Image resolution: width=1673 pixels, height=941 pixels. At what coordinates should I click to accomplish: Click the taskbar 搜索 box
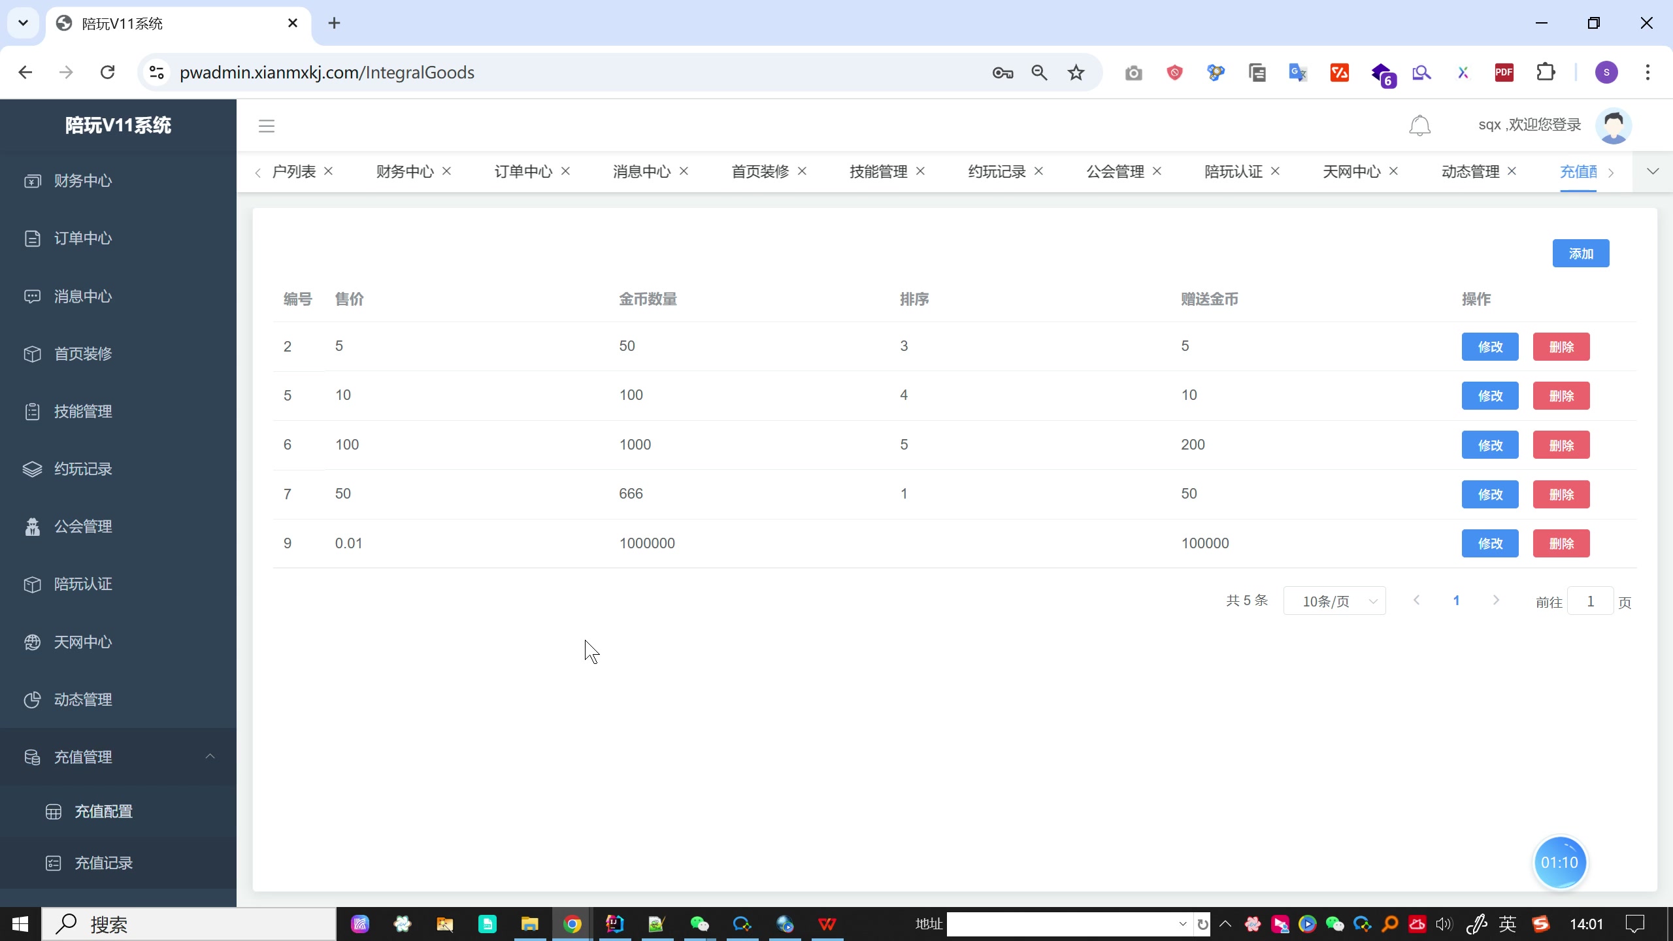point(190,924)
